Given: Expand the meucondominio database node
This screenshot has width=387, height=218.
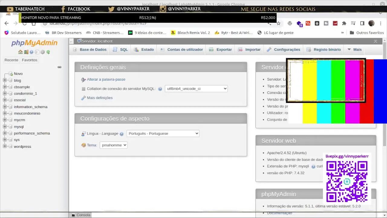Looking at the screenshot, I should click(x=5, y=113).
